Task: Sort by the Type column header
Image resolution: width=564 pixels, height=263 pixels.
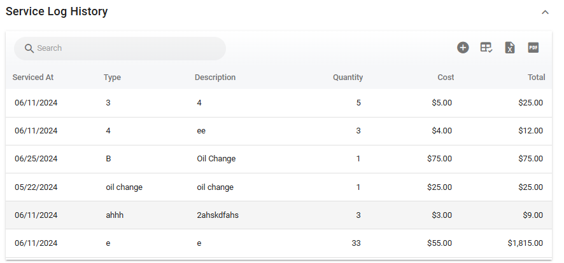Action: 112,78
